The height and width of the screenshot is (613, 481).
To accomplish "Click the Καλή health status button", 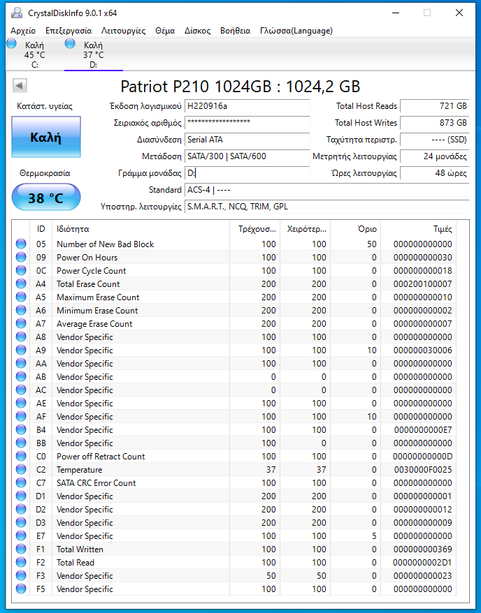I will tap(46, 137).
